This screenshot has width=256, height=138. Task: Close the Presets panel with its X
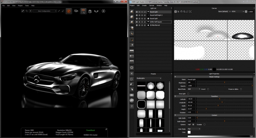172,74
